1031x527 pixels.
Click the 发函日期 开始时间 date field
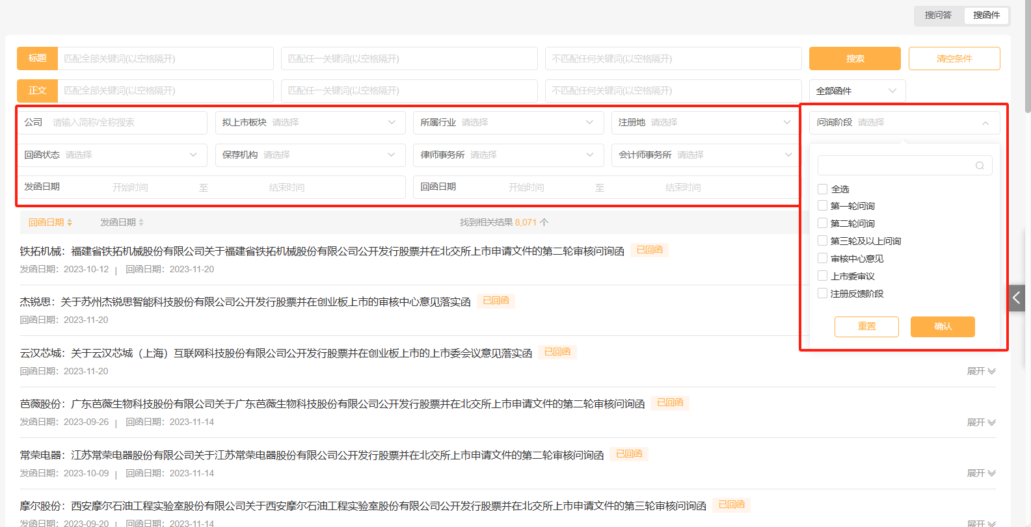130,187
